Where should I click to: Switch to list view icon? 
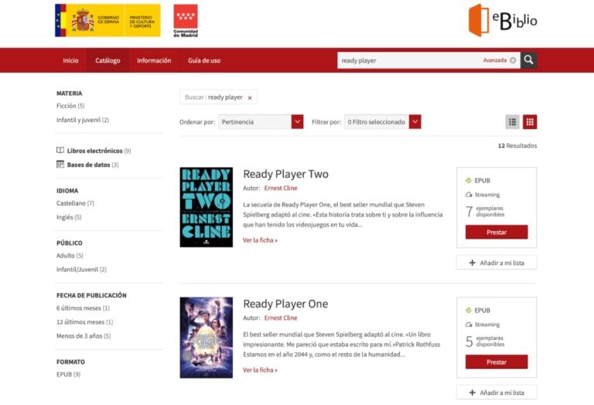coord(513,122)
